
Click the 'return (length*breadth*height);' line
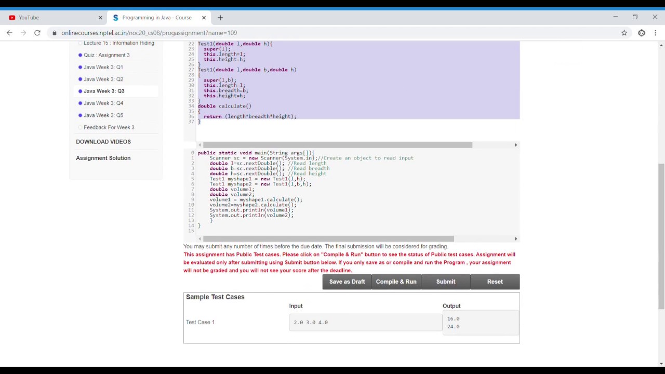[x=250, y=116]
